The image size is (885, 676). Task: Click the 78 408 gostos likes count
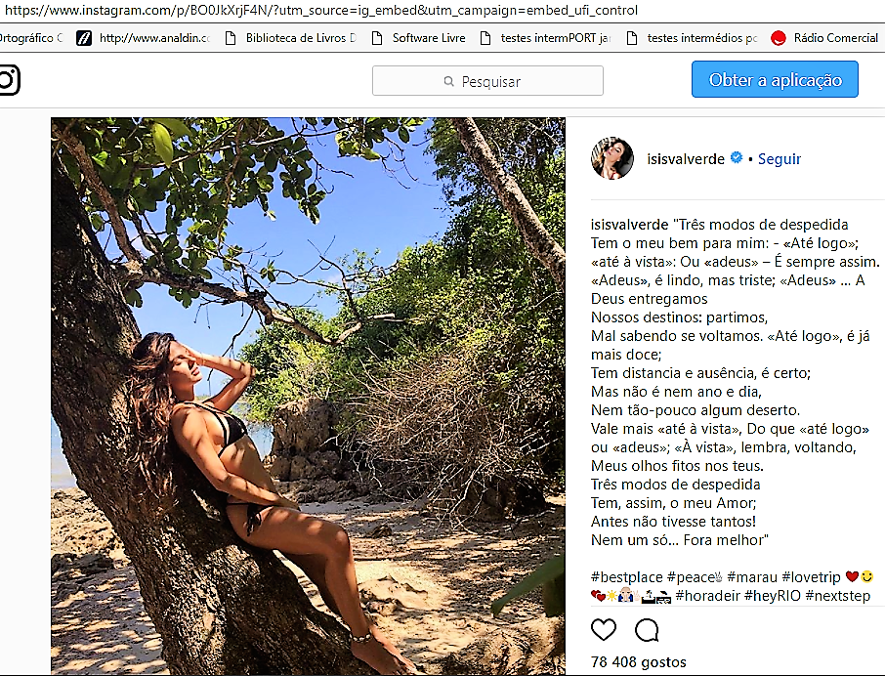click(x=639, y=662)
